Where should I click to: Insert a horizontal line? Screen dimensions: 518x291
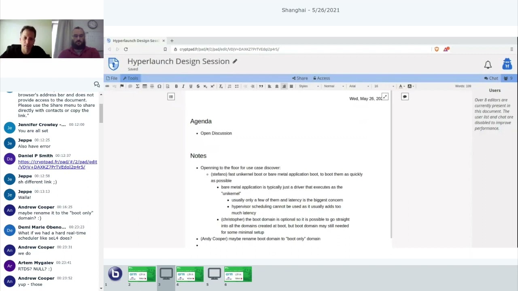click(x=152, y=86)
